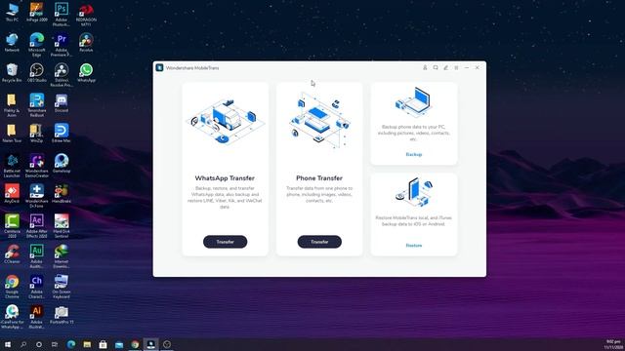Select Adobe After Effects 2020 shortcut
625x351 pixels.
(x=37, y=226)
